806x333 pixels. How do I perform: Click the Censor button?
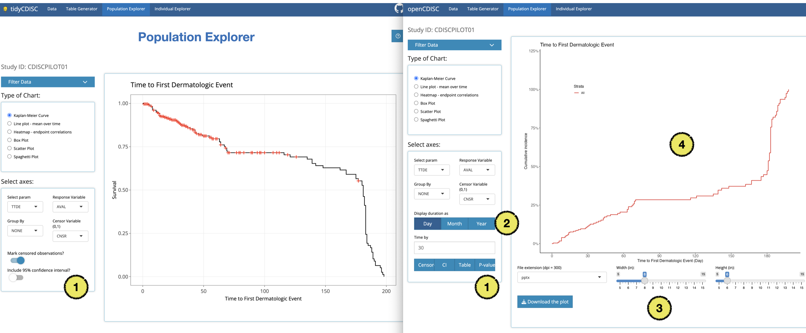click(x=425, y=265)
